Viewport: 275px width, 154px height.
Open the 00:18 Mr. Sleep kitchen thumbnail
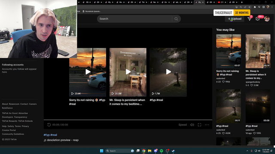coord(258,51)
